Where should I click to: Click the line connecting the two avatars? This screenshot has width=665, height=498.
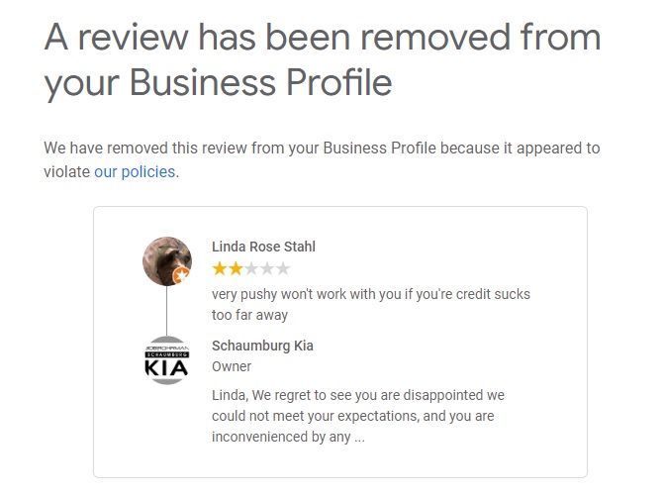point(166,312)
